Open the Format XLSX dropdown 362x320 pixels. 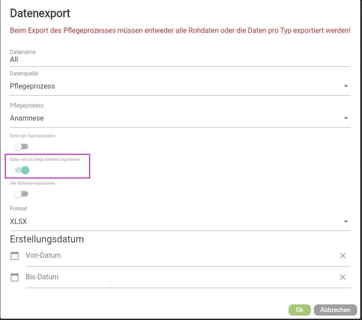pyautogui.click(x=346, y=222)
